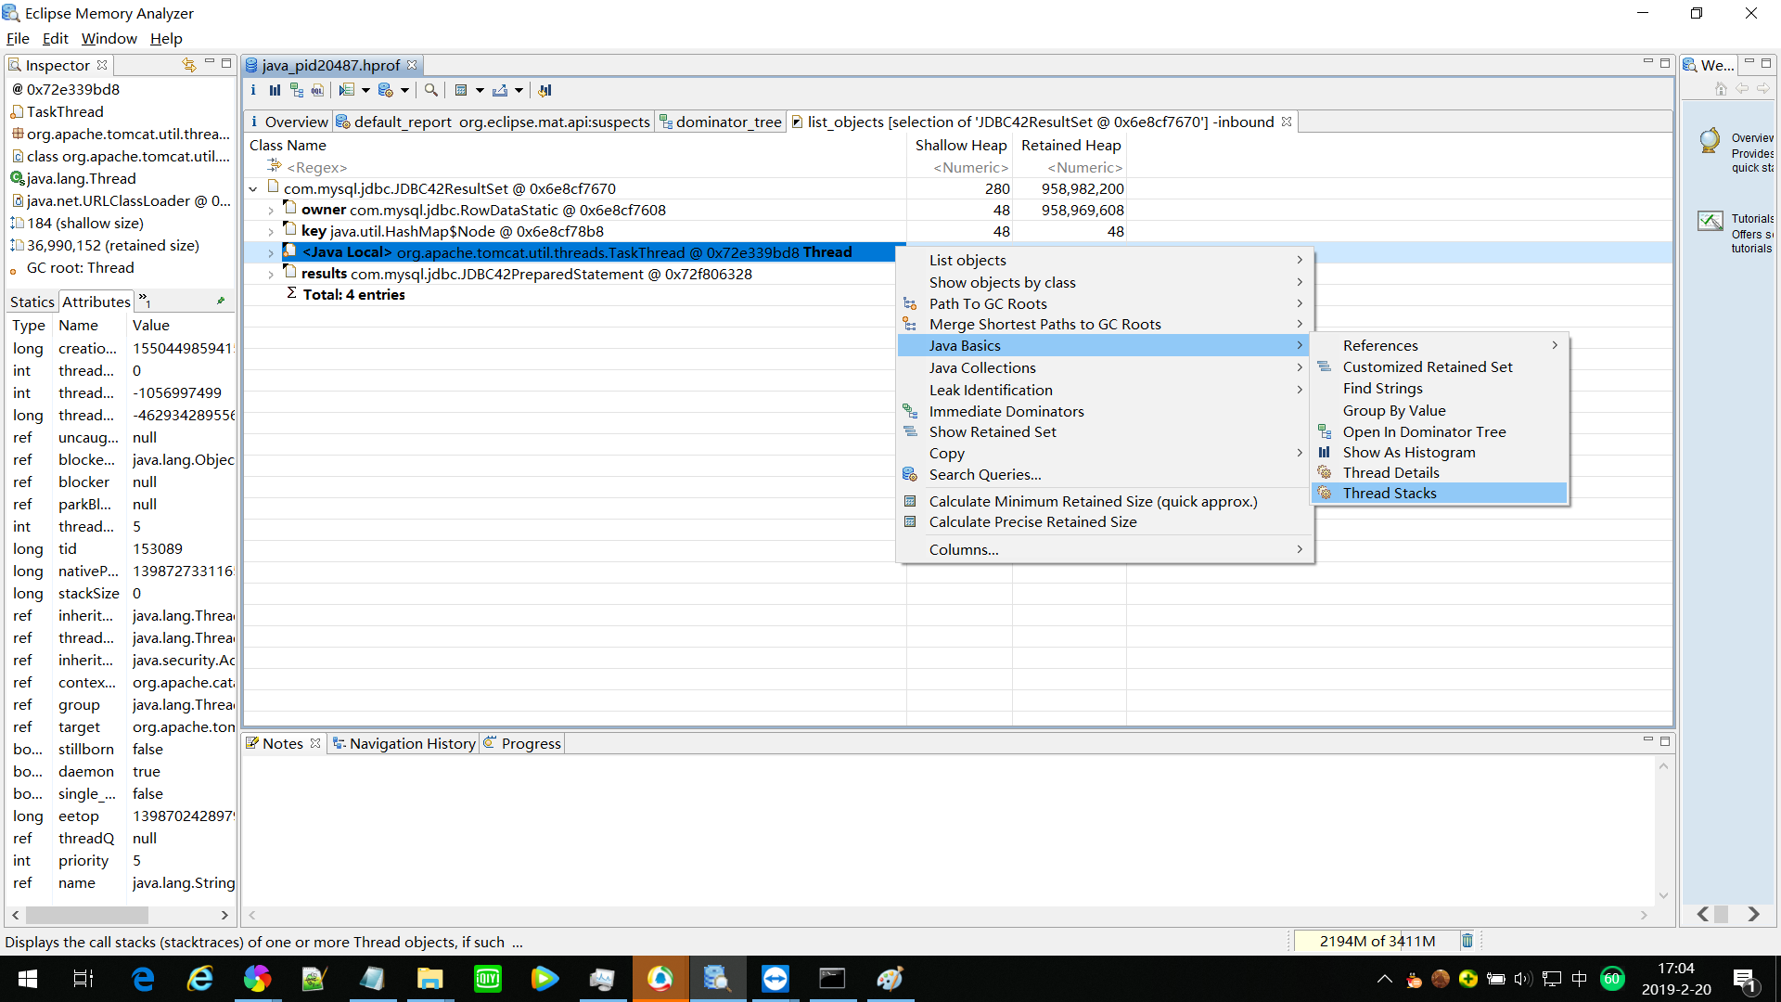Open the dominator tree toolbar icon
The width and height of the screenshot is (1781, 1002).
coord(297,90)
